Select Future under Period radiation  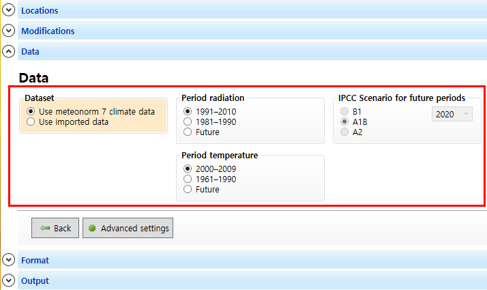coord(188,132)
